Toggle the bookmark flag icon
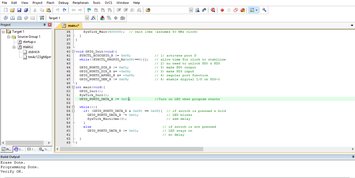 click(89, 10)
